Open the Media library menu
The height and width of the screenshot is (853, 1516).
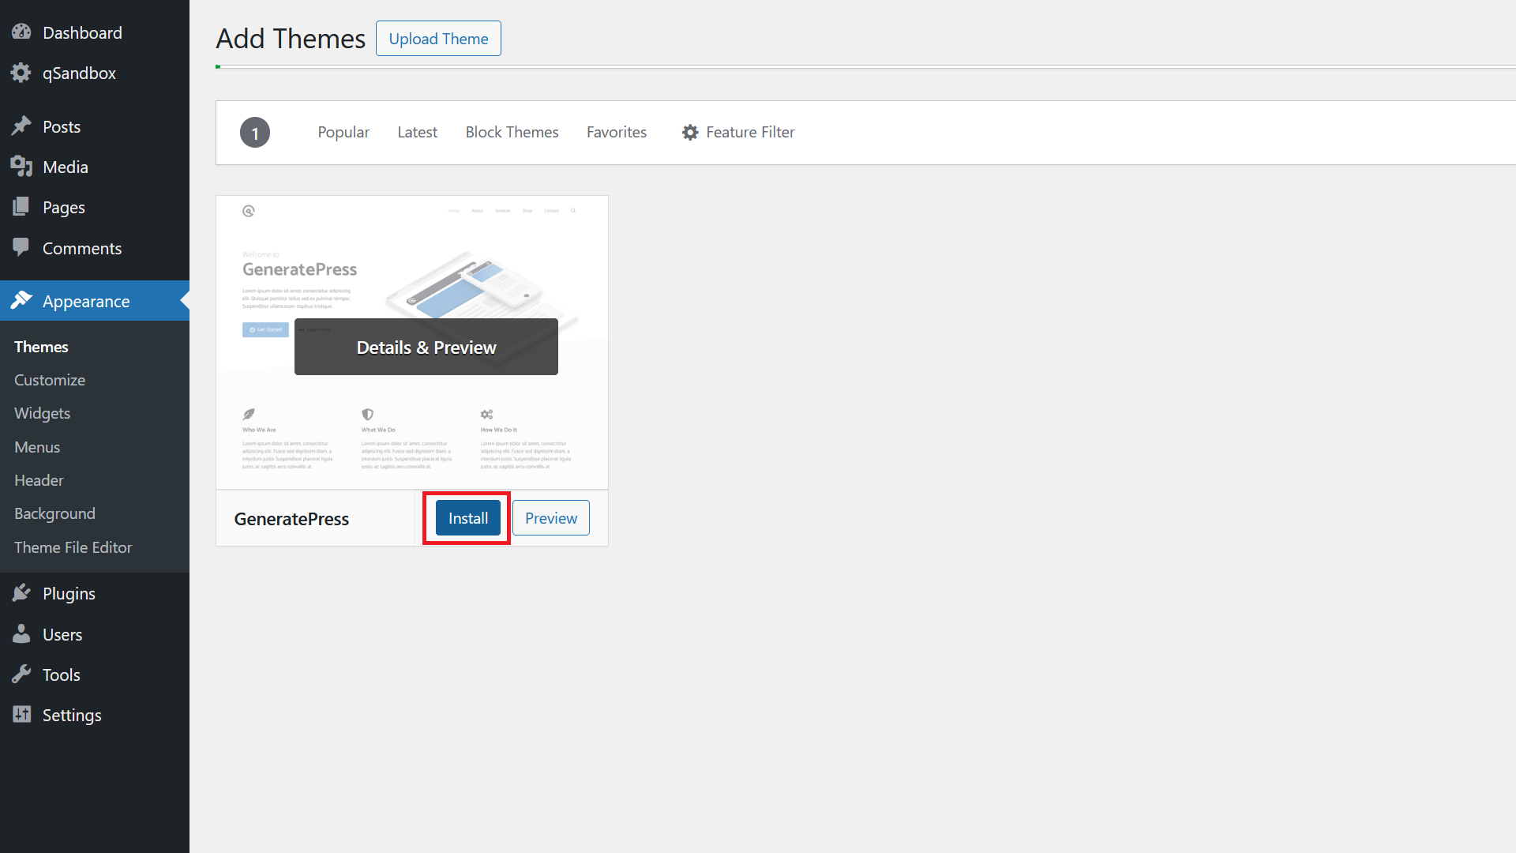tap(66, 167)
